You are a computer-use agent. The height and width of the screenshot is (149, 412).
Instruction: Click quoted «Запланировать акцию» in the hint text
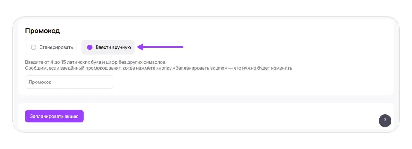tap(200, 68)
